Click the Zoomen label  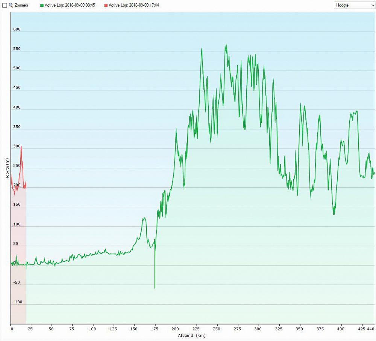(21, 5)
